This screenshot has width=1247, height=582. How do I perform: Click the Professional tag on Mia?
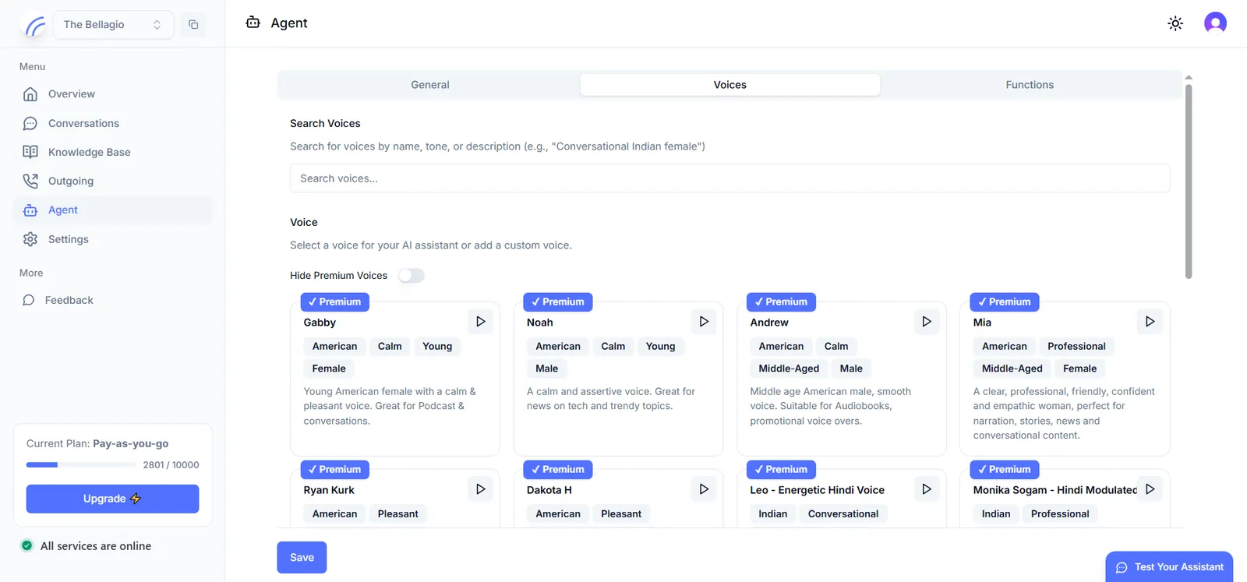coord(1076,346)
